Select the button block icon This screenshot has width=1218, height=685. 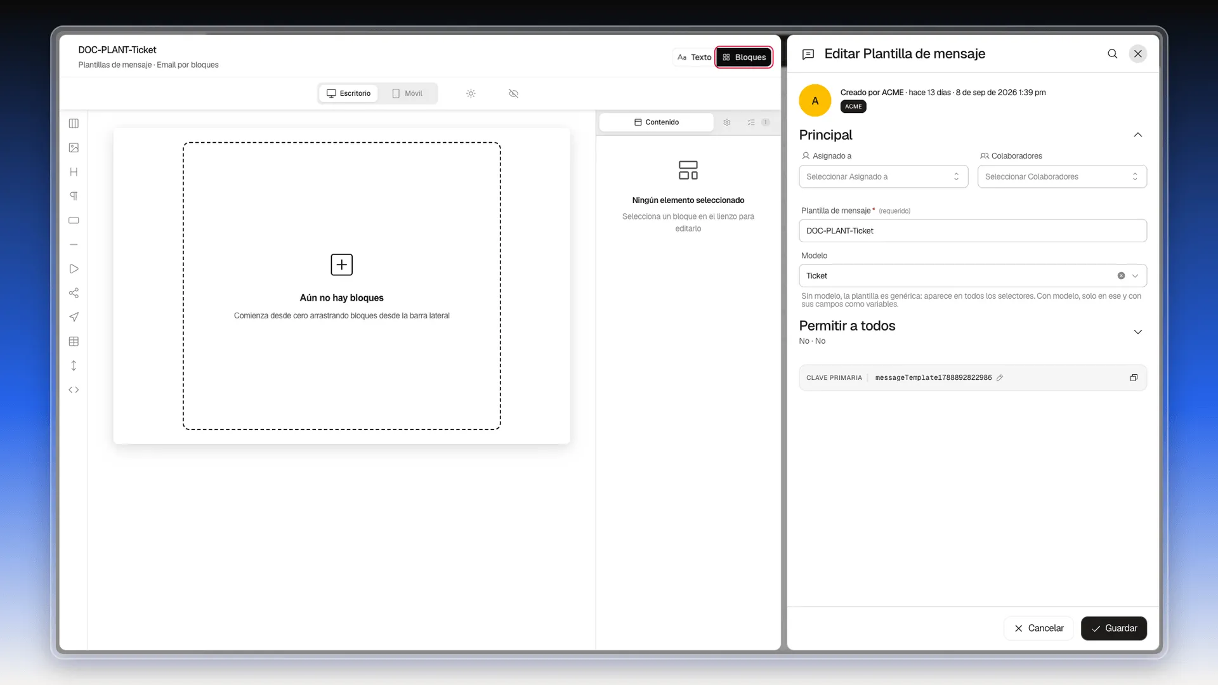click(x=74, y=221)
